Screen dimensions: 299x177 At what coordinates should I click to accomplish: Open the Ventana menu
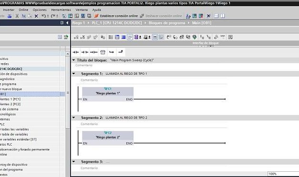click(82, 10)
